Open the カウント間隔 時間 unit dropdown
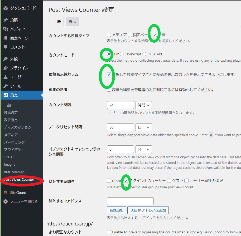The height and width of the screenshot is (236, 241). tap(144, 105)
